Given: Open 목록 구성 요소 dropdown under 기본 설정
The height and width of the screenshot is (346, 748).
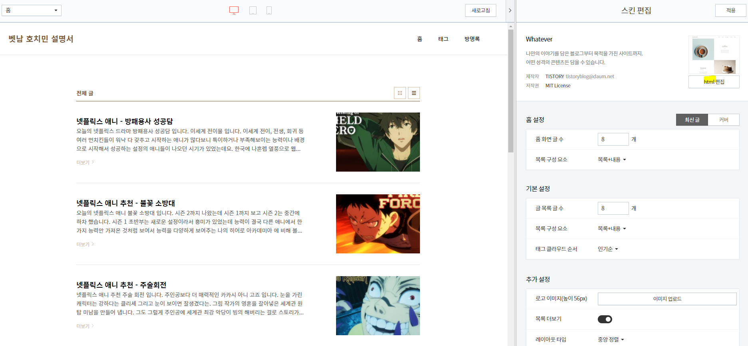Looking at the screenshot, I should [612, 229].
